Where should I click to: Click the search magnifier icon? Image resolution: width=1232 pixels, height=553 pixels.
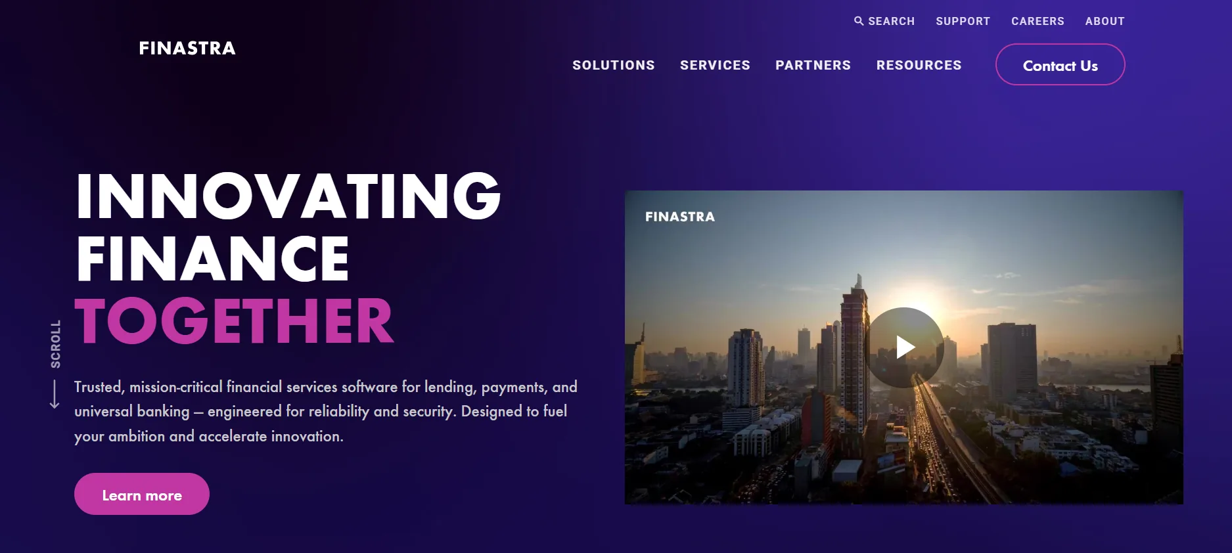(x=859, y=21)
